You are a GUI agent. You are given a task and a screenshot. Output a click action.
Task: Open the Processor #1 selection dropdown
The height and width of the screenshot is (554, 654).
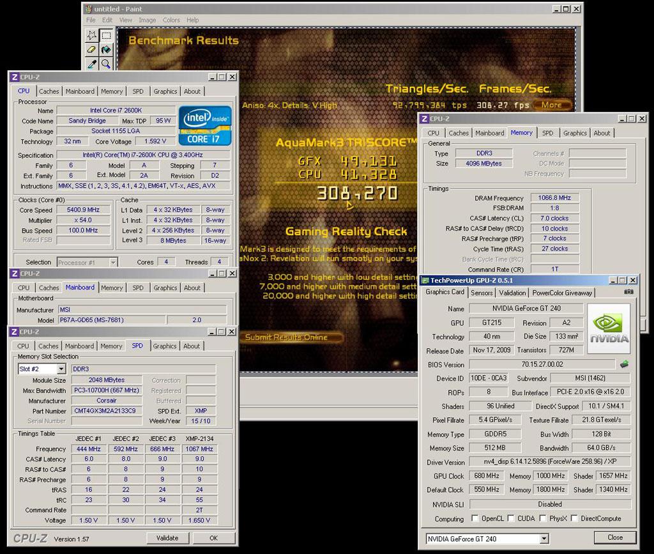pos(113,263)
